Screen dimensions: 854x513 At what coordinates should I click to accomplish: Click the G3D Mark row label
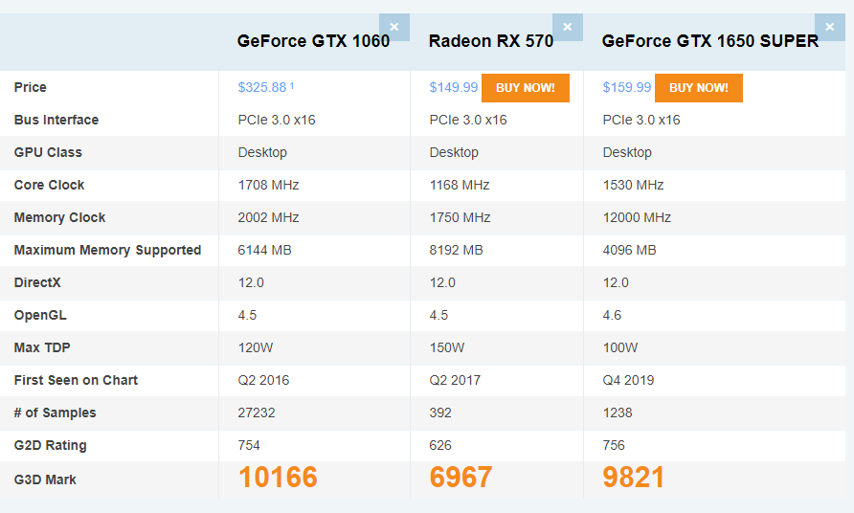(45, 479)
